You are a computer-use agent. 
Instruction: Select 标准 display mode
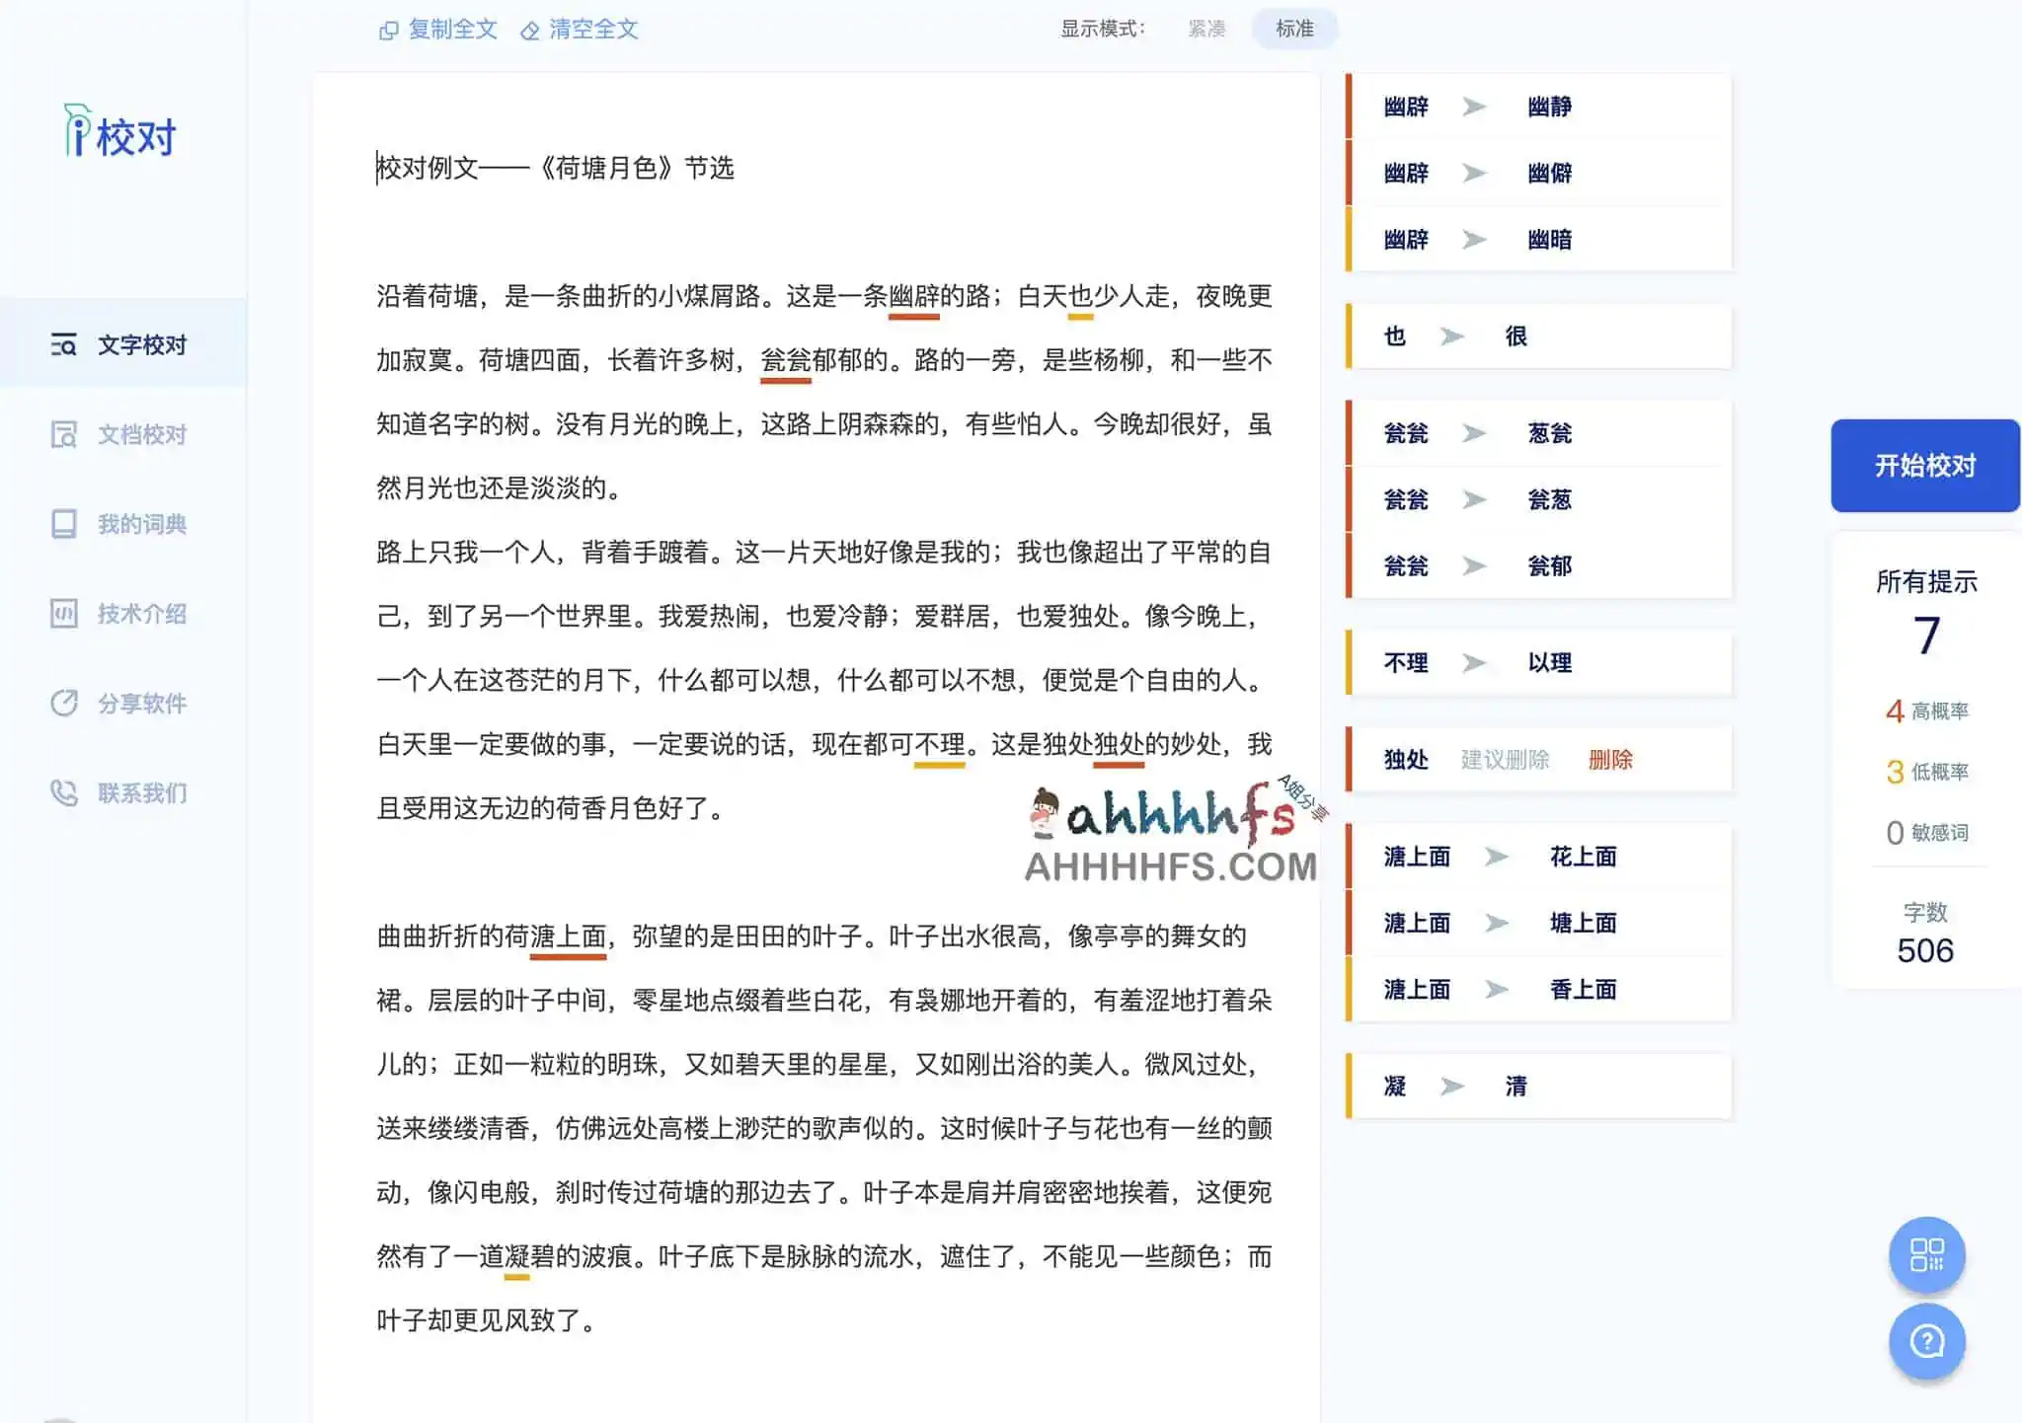coord(1294,29)
